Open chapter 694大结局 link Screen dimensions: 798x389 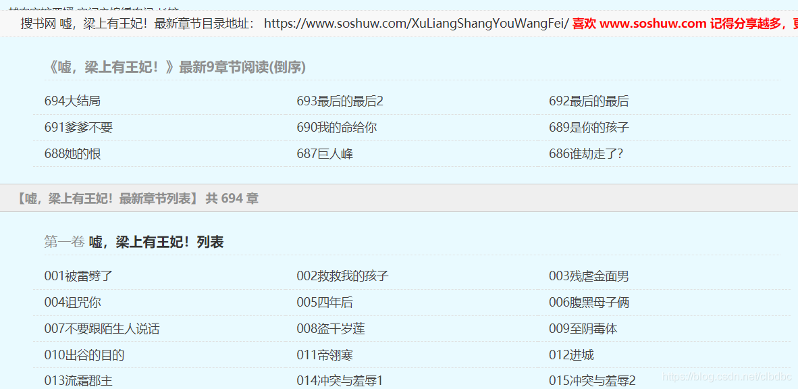click(72, 101)
